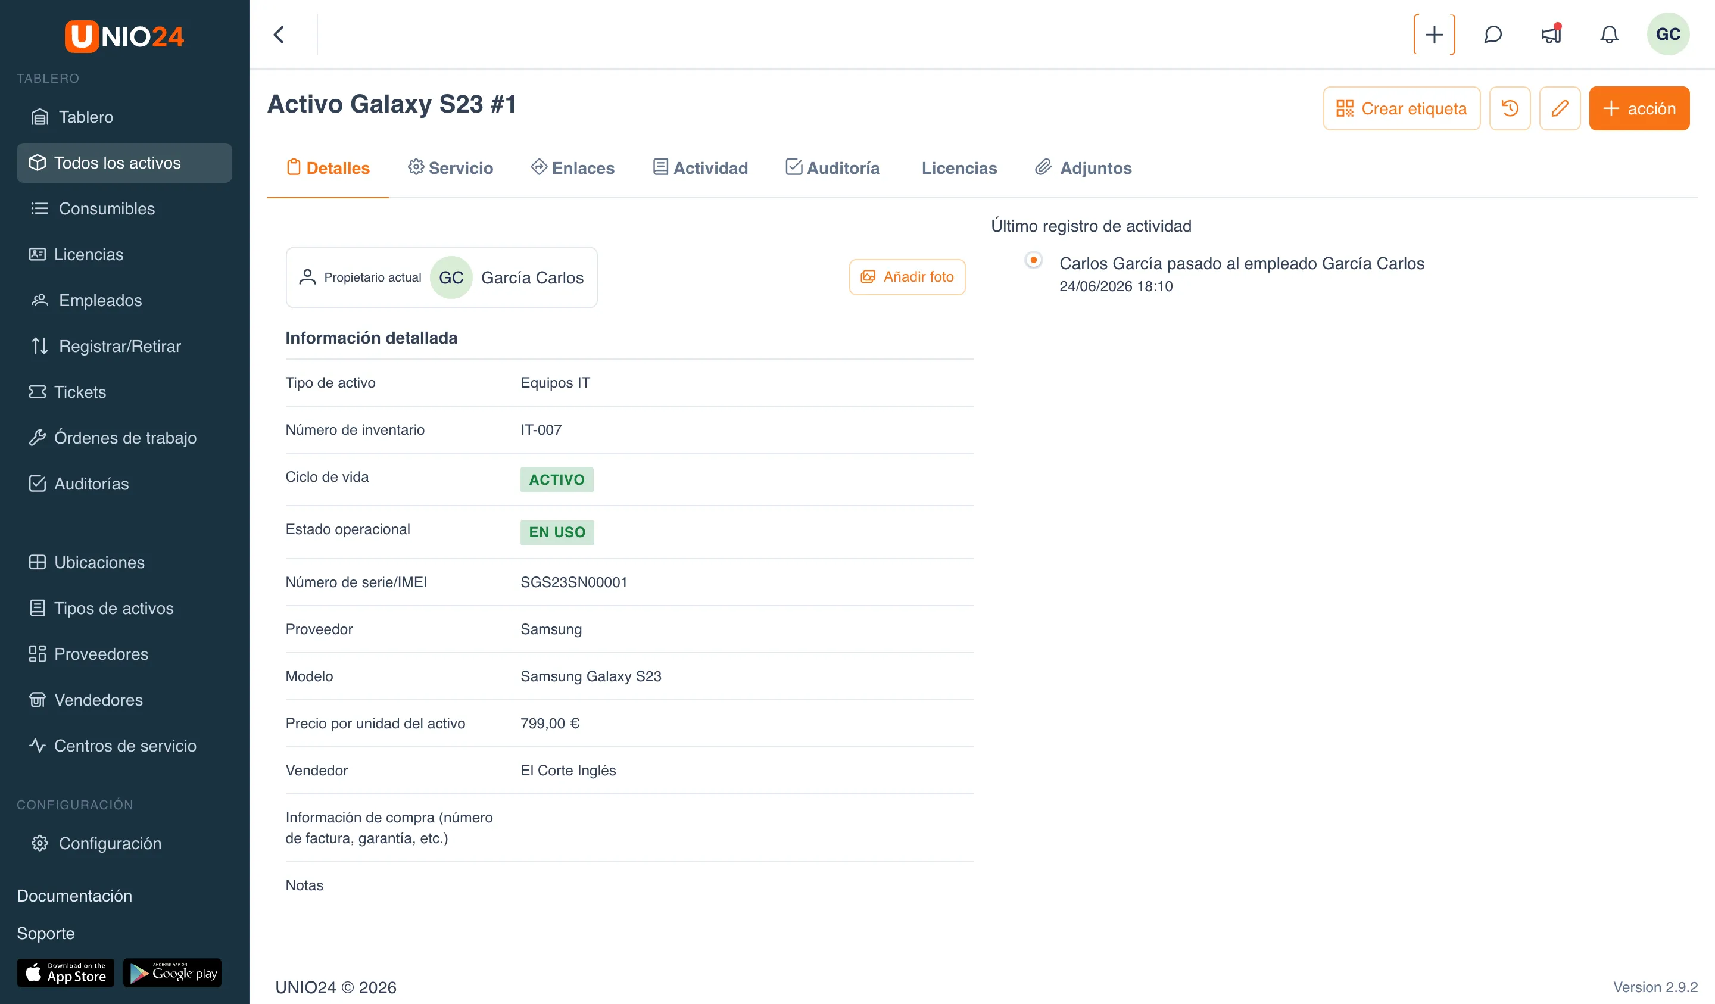1715x1004 pixels.
Task: Click the asset type value Equipos IT
Action: point(556,383)
